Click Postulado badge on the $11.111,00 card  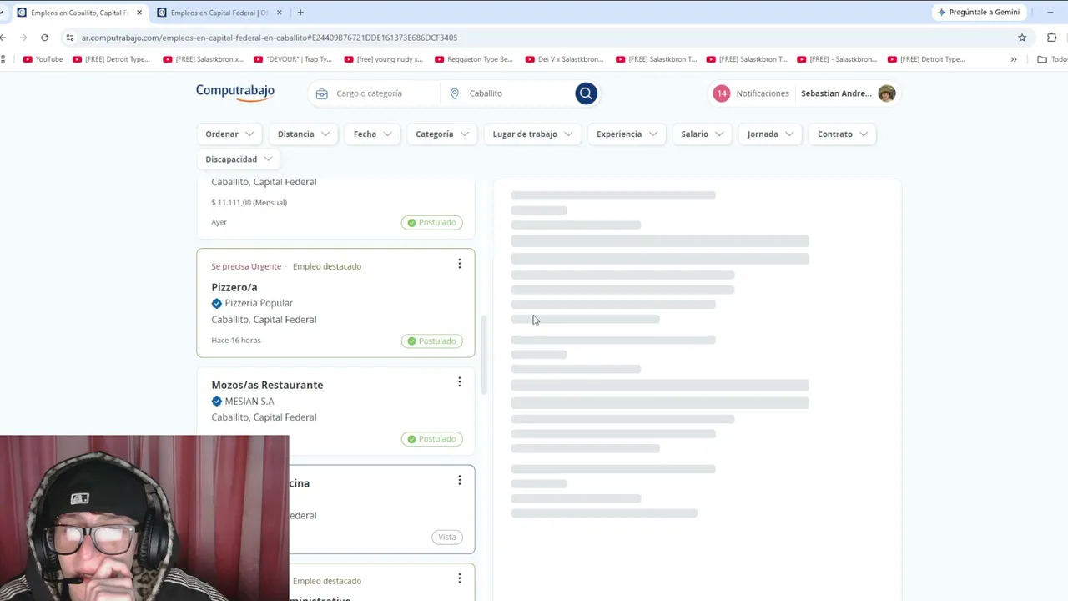click(x=432, y=222)
